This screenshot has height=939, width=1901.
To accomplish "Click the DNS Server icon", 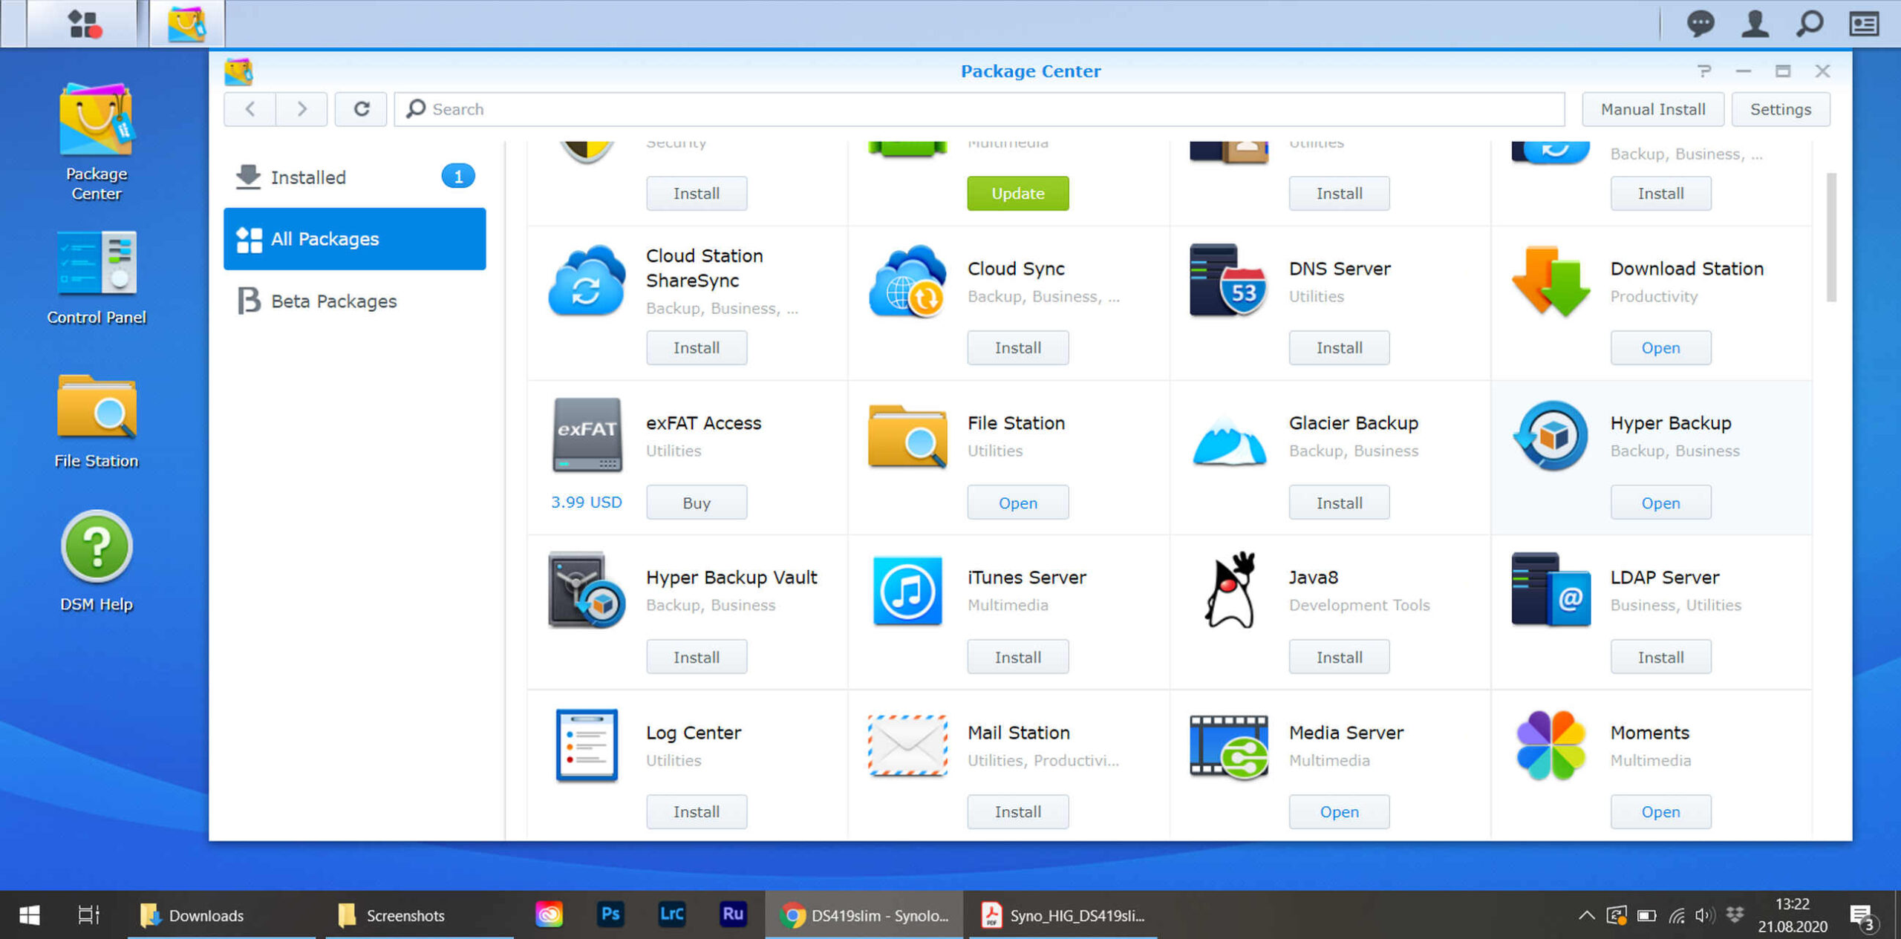I will (1228, 281).
